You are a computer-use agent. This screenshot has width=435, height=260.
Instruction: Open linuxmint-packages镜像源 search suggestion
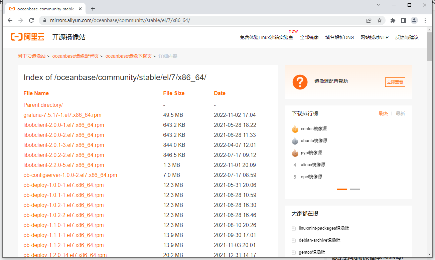[x=324, y=228]
